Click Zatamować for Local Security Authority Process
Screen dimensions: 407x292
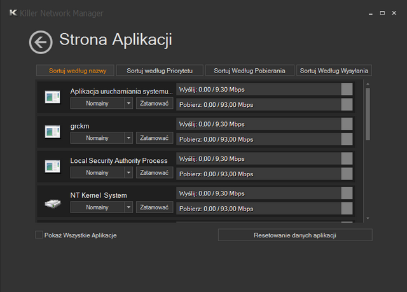(x=155, y=172)
